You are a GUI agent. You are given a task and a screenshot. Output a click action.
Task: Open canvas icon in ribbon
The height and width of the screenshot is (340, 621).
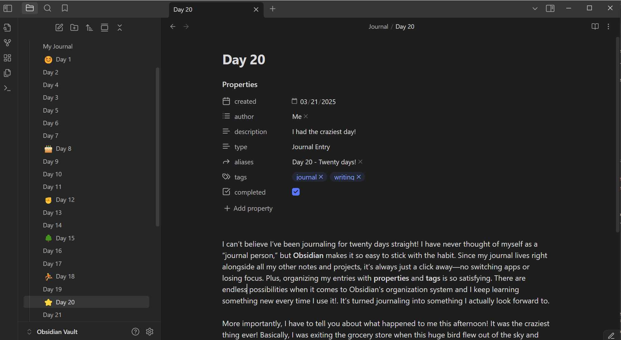click(7, 58)
